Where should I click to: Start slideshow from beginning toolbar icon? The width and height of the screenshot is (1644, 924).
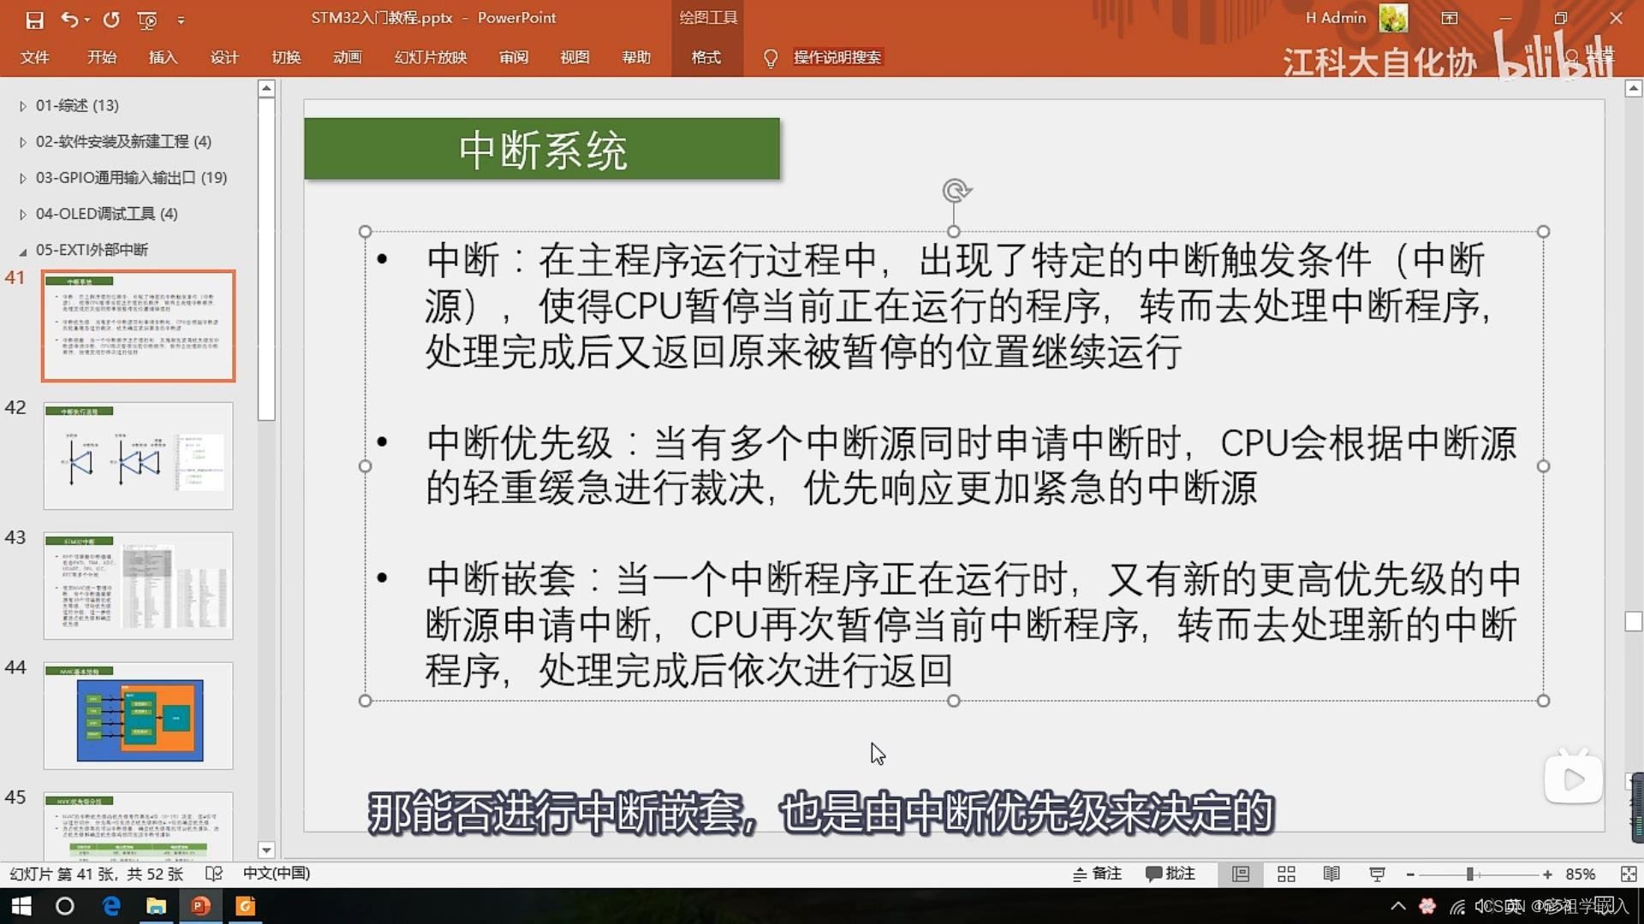coord(147,19)
